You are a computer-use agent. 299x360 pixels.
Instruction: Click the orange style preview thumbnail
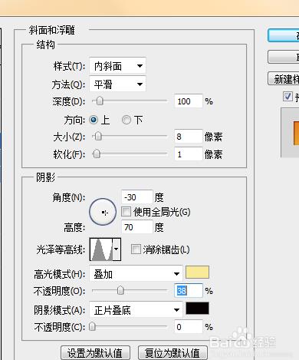pyautogui.click(x=296, y=133)
